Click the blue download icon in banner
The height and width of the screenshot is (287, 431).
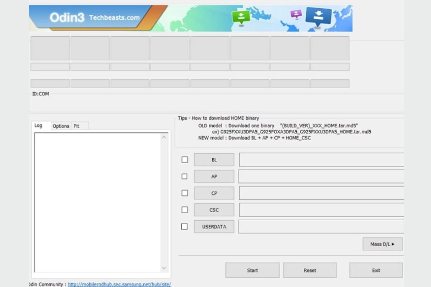(x=318, y=16)
